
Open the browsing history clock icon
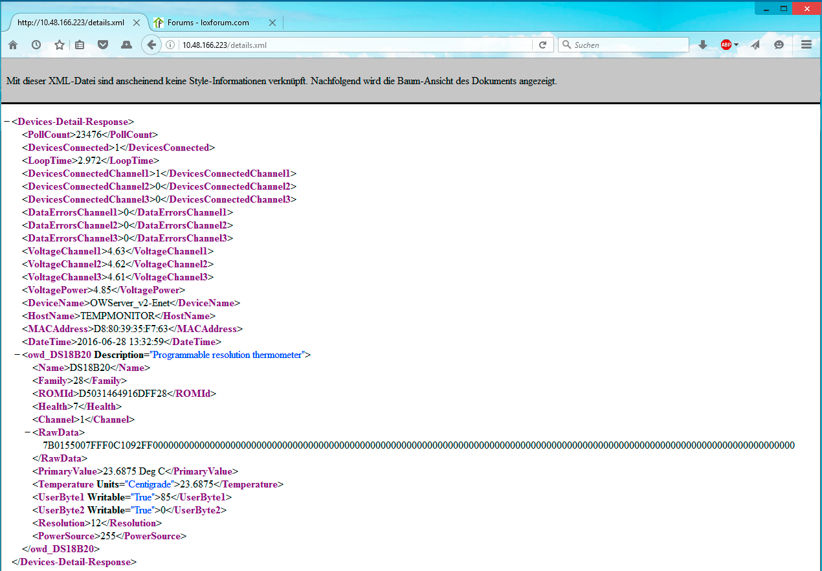pyautogui.click(x=36, y=45)
